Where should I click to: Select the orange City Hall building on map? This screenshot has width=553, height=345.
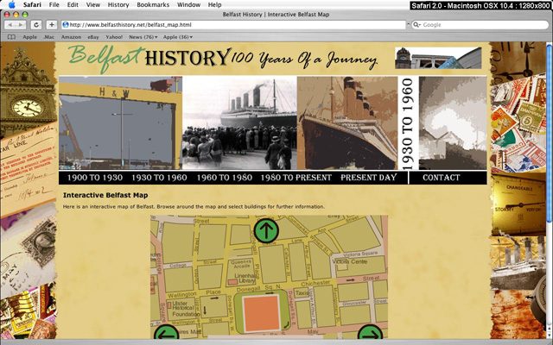coord(261,313)
